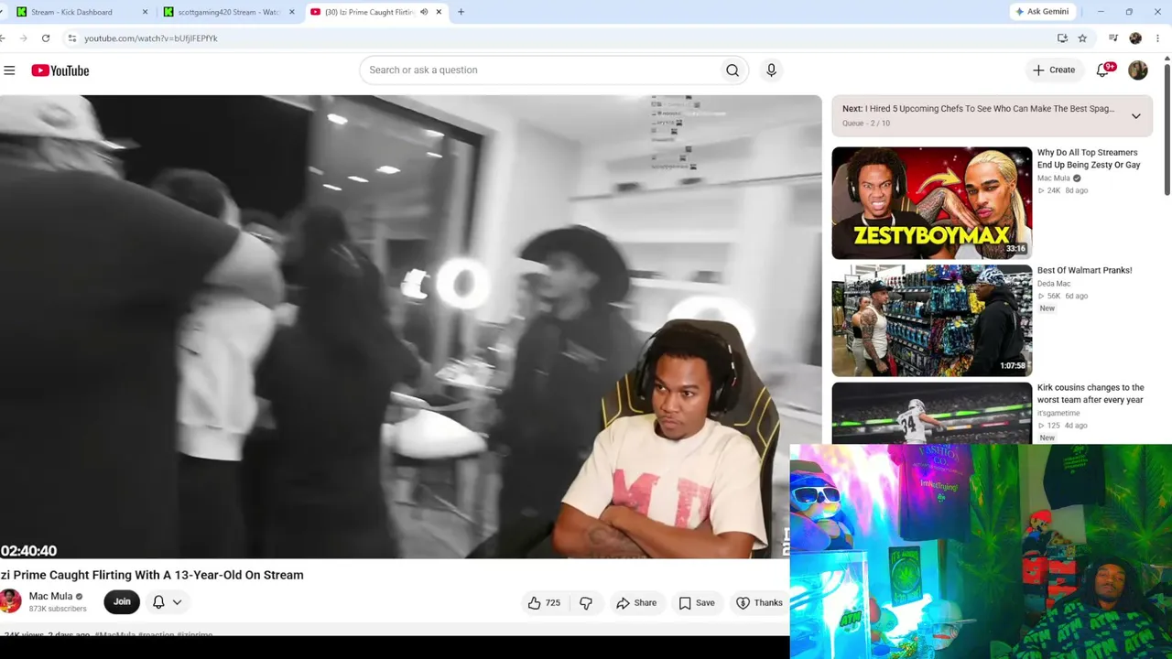
Task: Open YouTube notifications bell in header
Action: [1103, 70]
